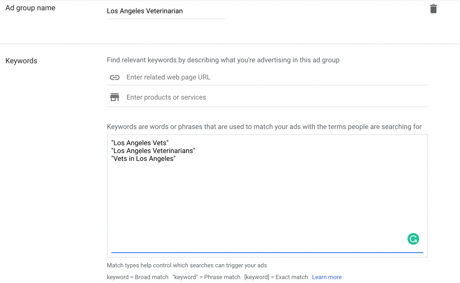The width and height of the screenshot is (460, 283).
Task: Click the Phrase match legend text
Action: click(x=206, y=277)
